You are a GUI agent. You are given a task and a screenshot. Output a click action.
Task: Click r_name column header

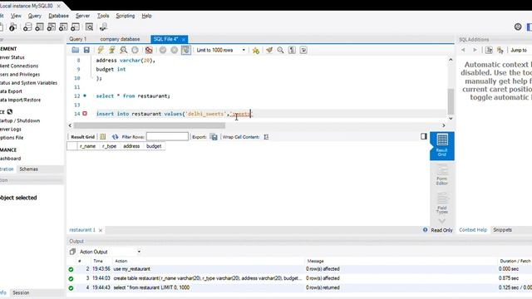87,146
